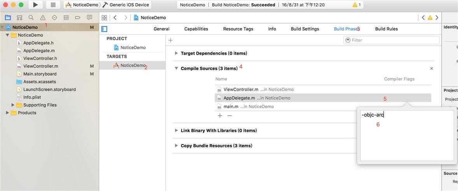Add a new build phase with plus
458x191 pixels.
tap(171, 40)
